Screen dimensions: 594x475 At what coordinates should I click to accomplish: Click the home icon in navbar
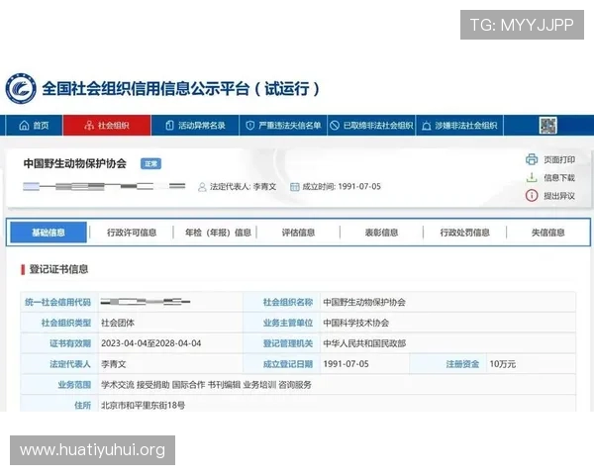click(24, 125)
